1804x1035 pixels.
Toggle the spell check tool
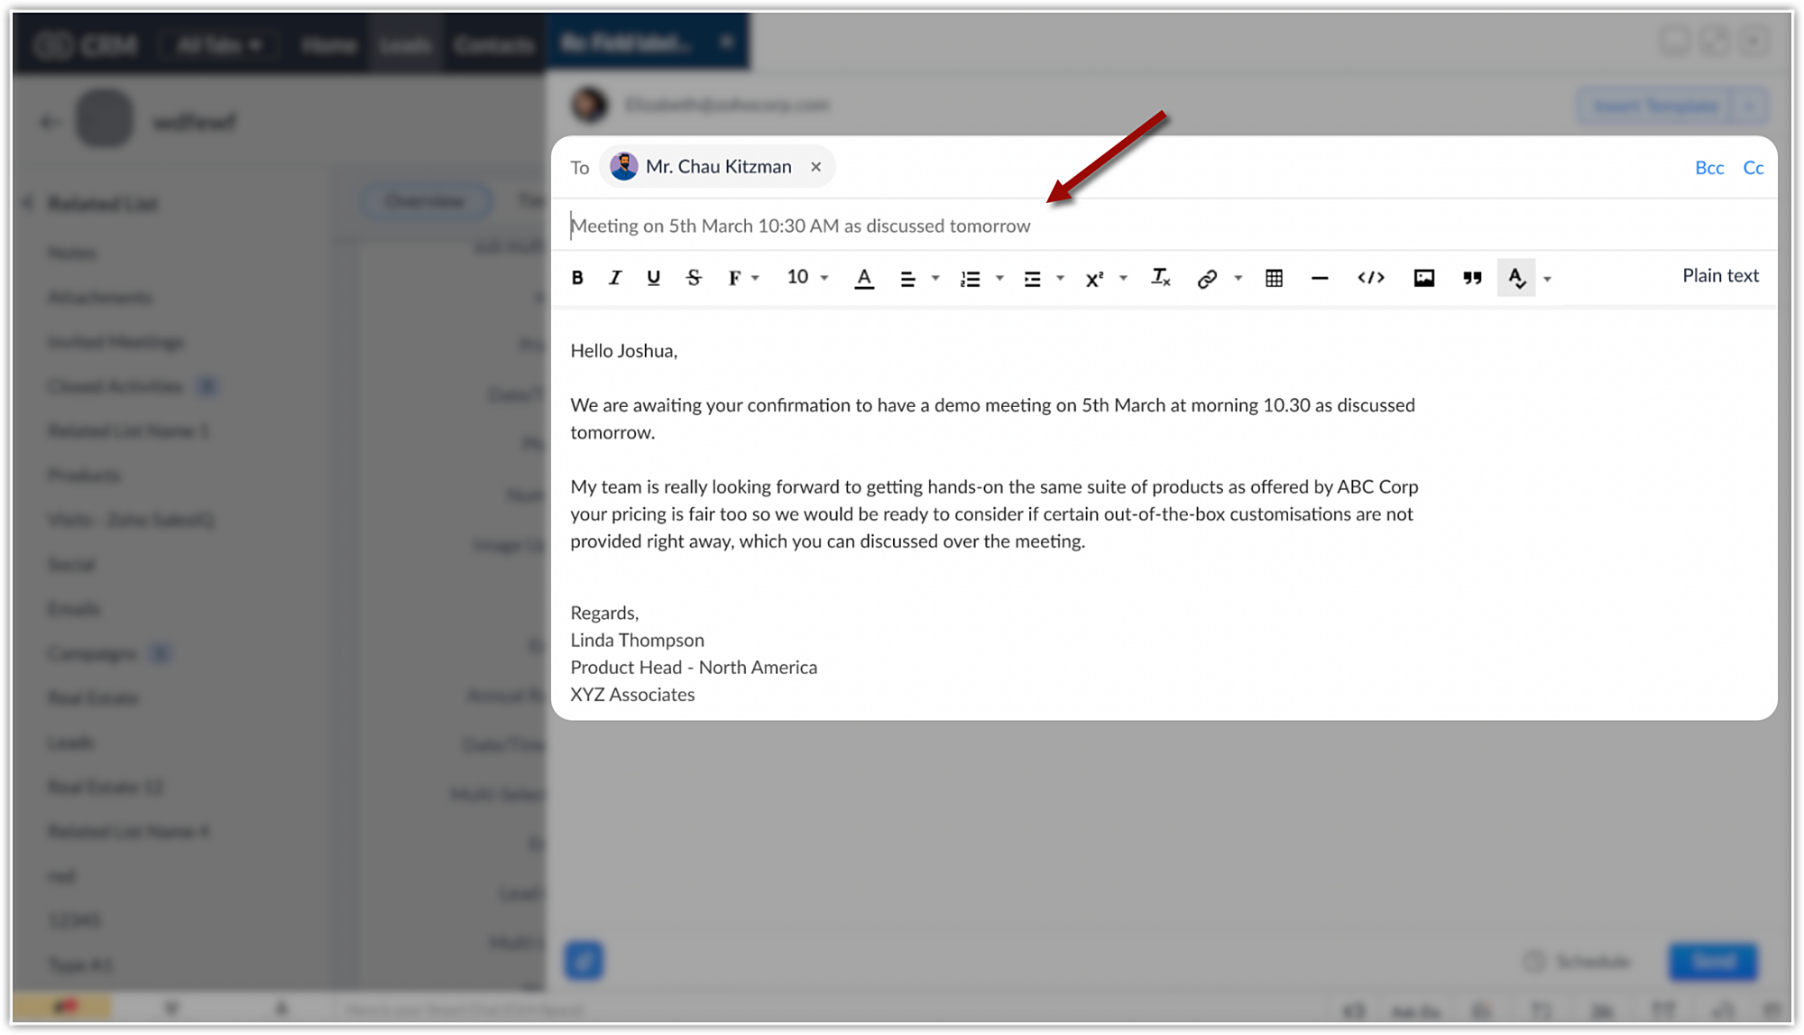1516,278
